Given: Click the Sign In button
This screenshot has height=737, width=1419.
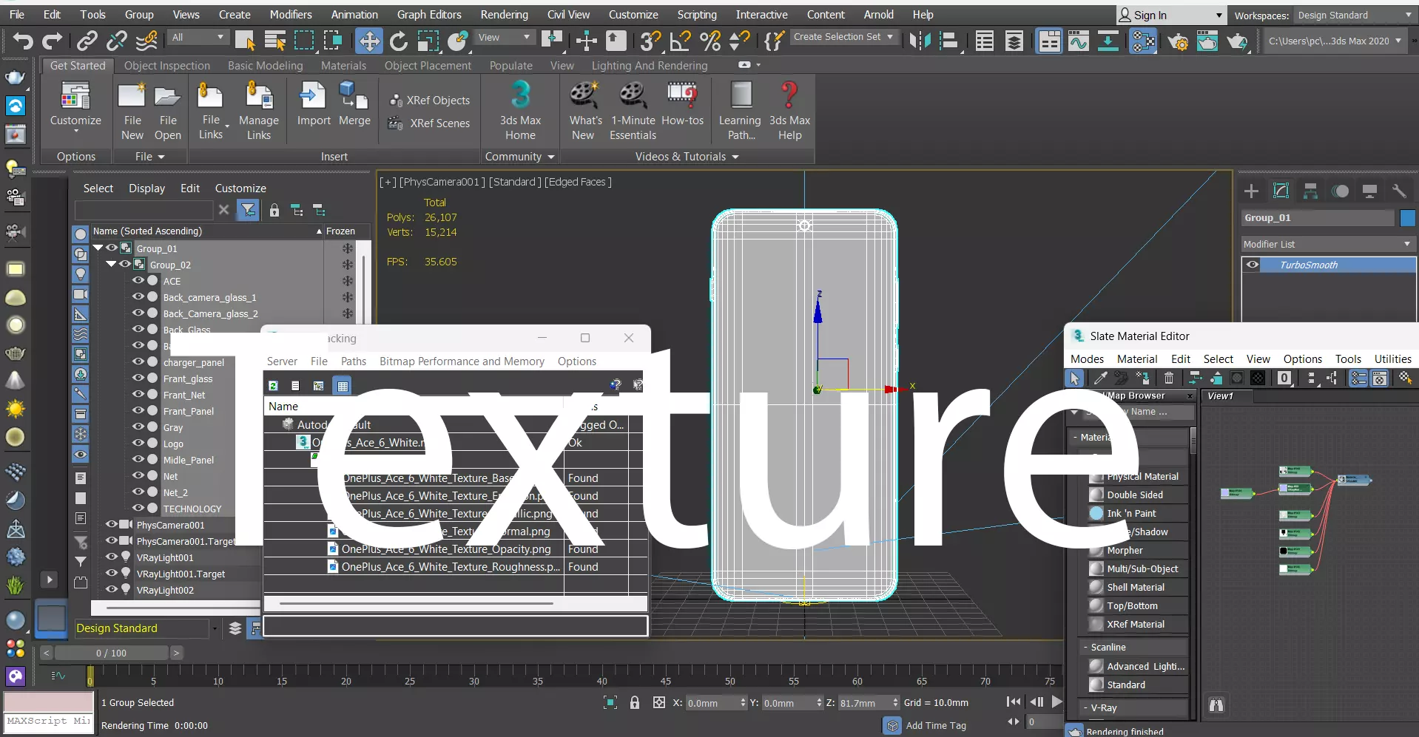Looking at the screenshot, I should 1171,16.
